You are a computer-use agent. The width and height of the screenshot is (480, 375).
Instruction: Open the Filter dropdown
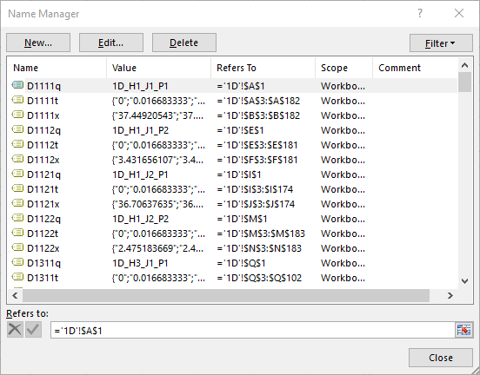click(x=441, y=43)
